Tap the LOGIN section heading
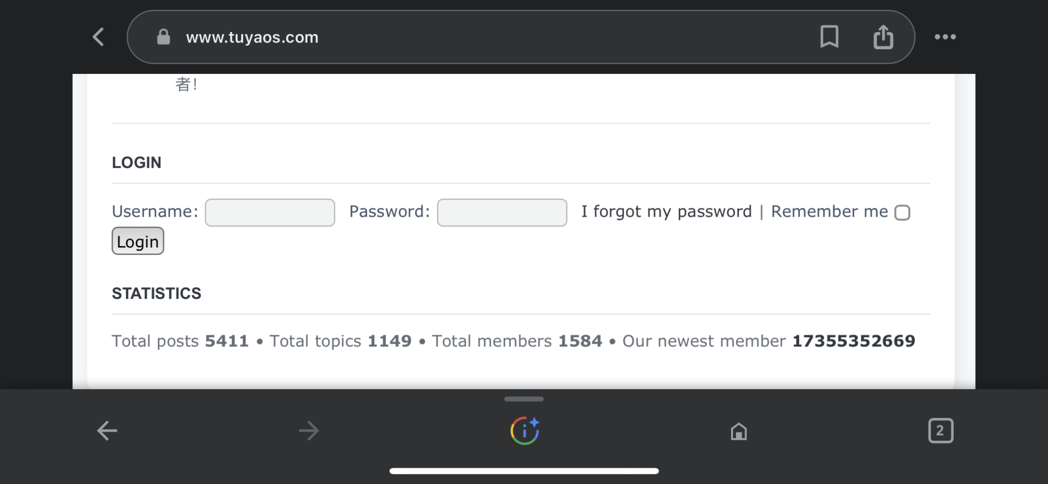 pyautogui.click(x=137, y=163)
